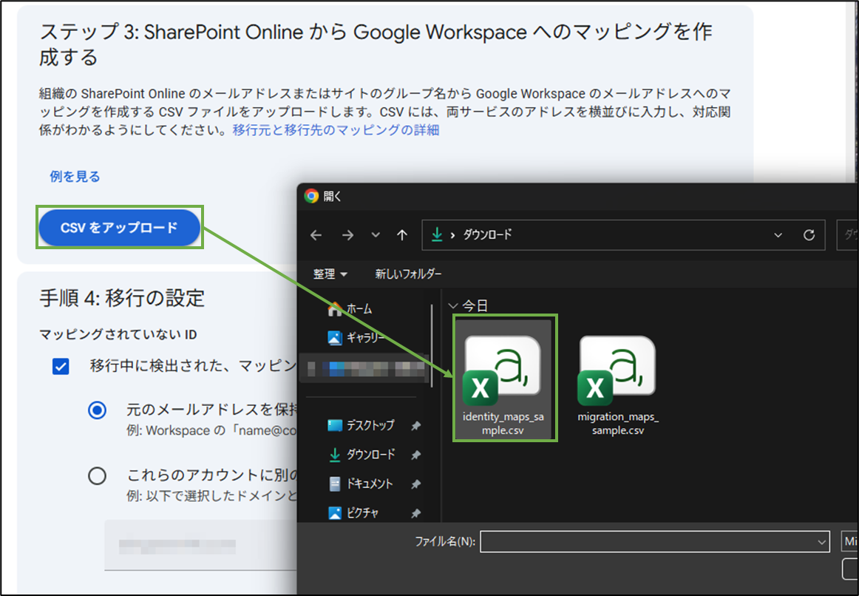The height and width of the screenshot is (596, 859).
Task: Open the 例を見る link
Action: 75,177
